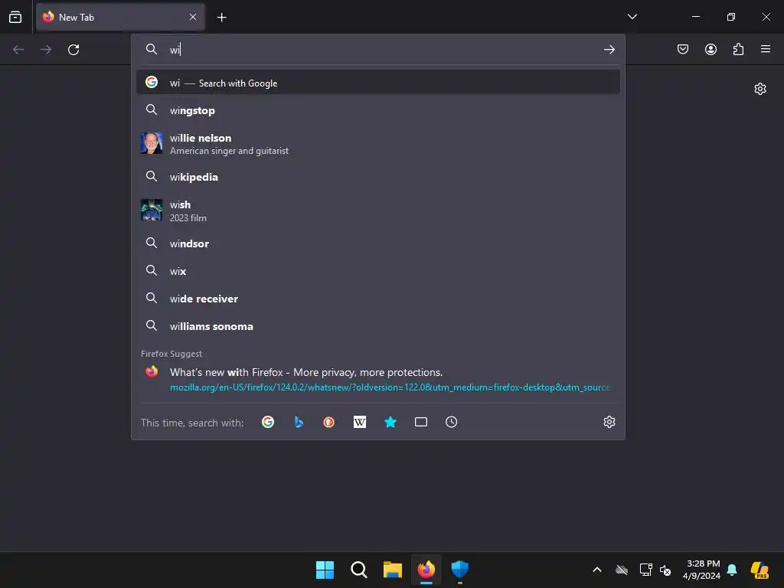Select 'wi — Search with Google' suggestion
Image resolution: width=784 pixels, height=588 pixels.
(x=378, y=83)
